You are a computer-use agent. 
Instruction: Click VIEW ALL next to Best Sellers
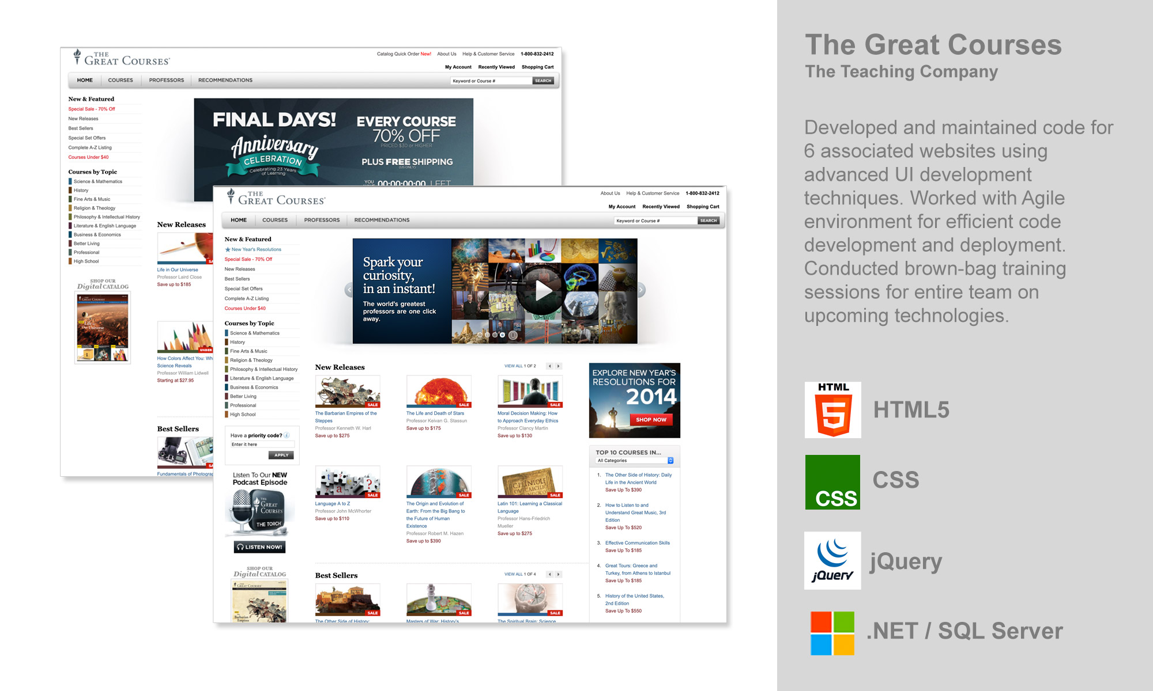tap(513, 574)
